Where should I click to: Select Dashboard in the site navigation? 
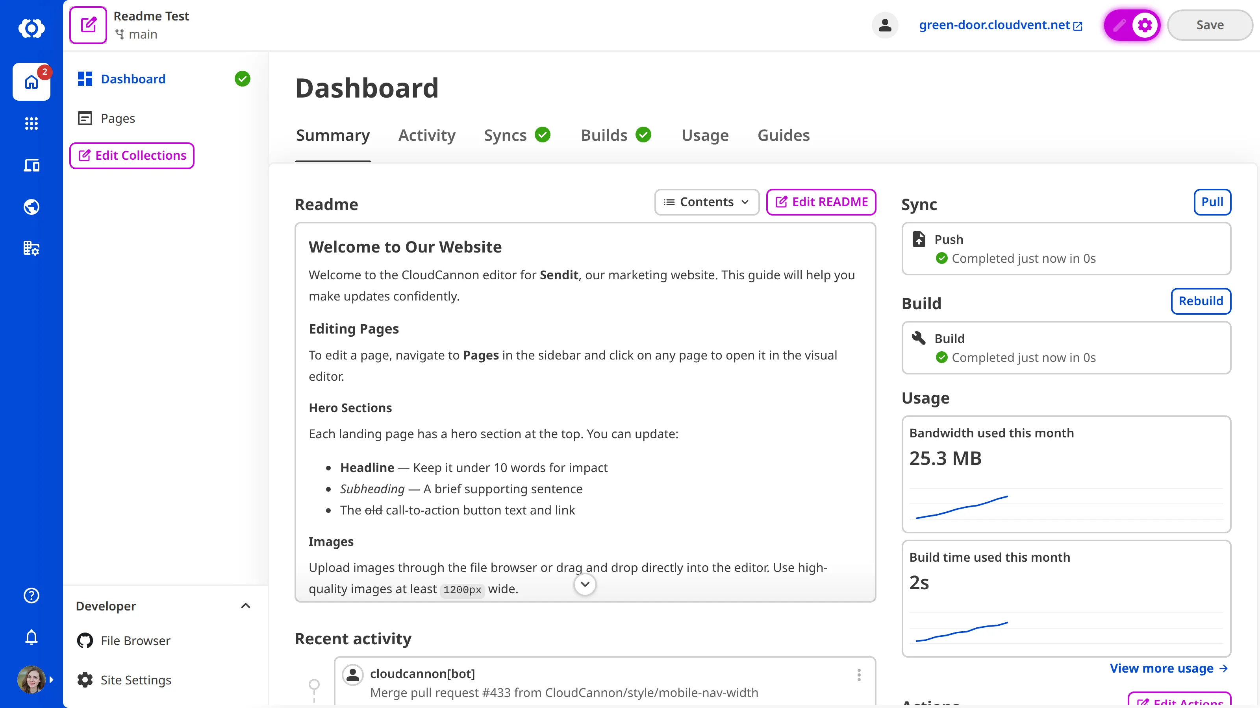coord(164,79)
